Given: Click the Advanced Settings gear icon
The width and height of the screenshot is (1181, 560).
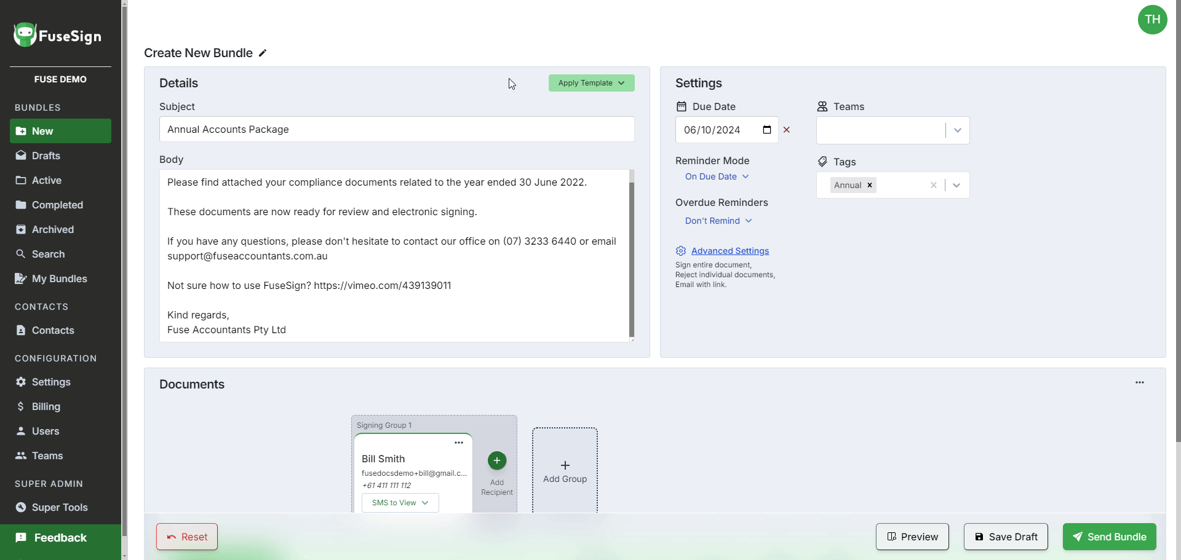Looking at the screenshot, I should (x=680, y=251).
